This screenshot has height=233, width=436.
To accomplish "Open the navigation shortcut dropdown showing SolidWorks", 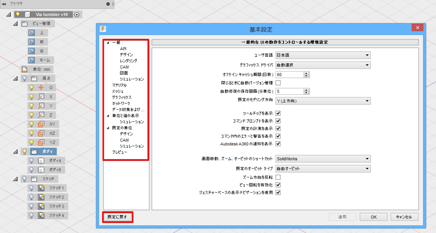I will tap(323, 159).
